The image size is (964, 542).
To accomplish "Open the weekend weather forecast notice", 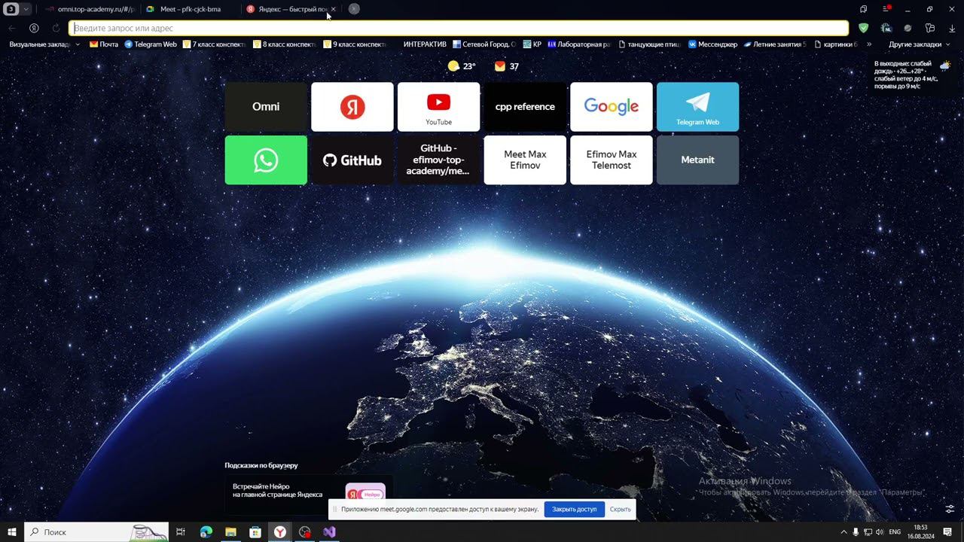I will (912, 75).
